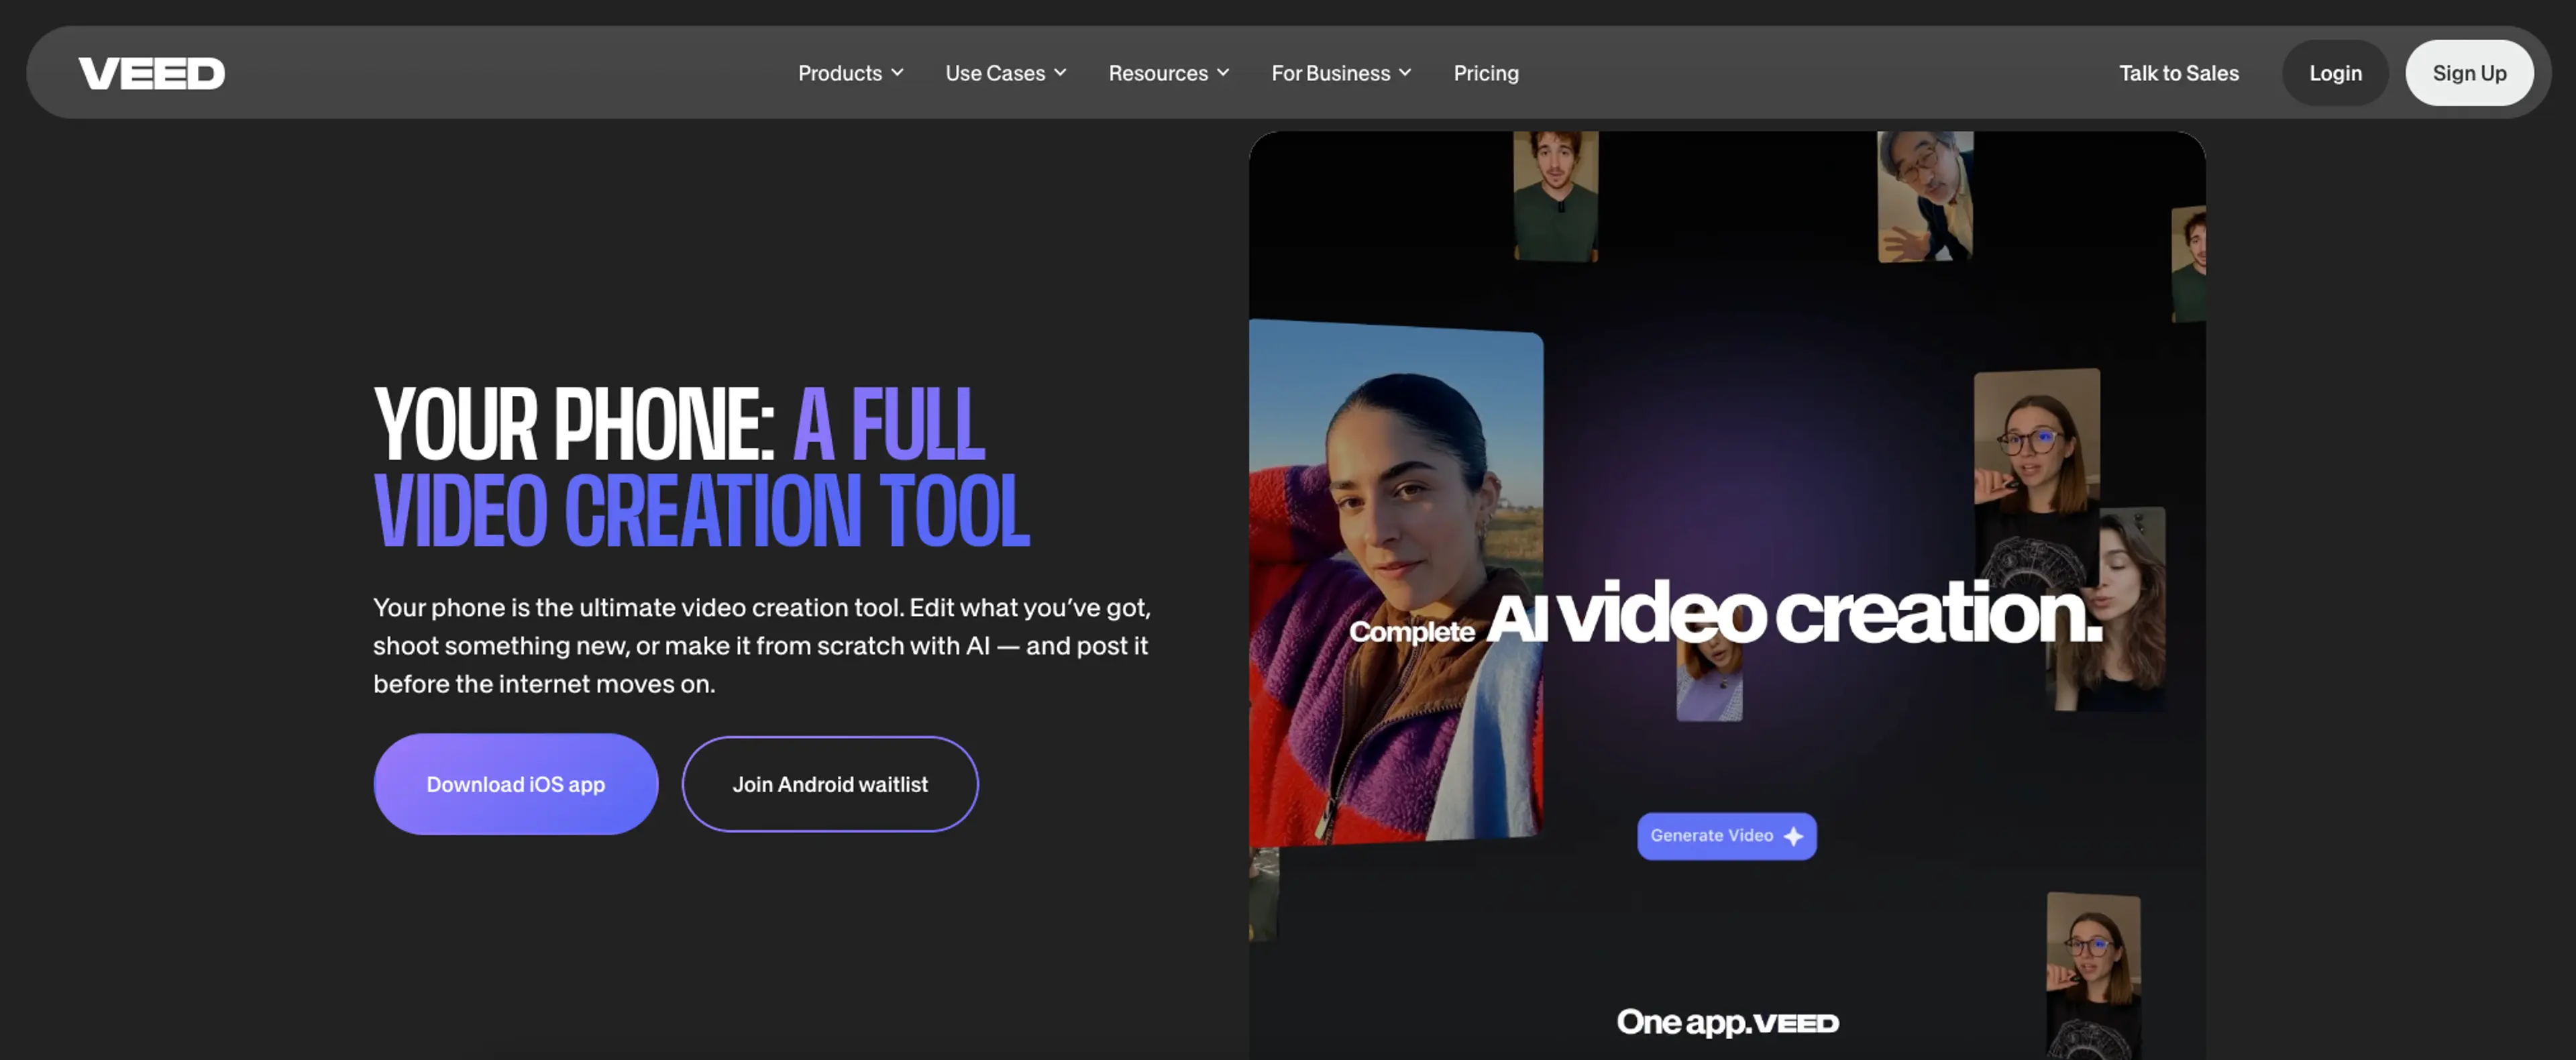Go to the Pricing page

1486,73
